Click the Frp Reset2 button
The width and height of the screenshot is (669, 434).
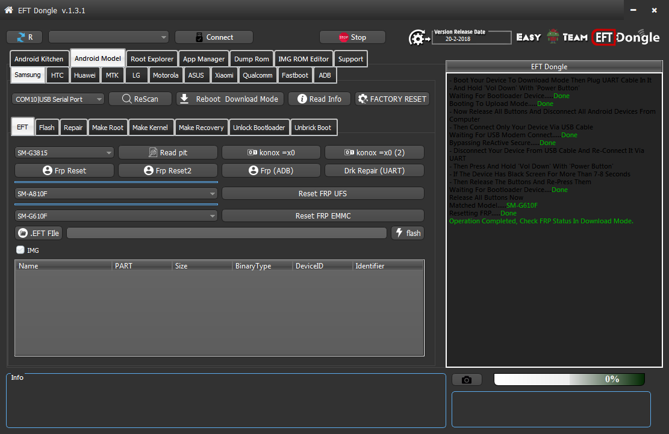coord(167,170)
